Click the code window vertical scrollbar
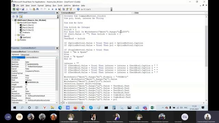The width and height of the screenshot is (219, 123). (206, 46)
